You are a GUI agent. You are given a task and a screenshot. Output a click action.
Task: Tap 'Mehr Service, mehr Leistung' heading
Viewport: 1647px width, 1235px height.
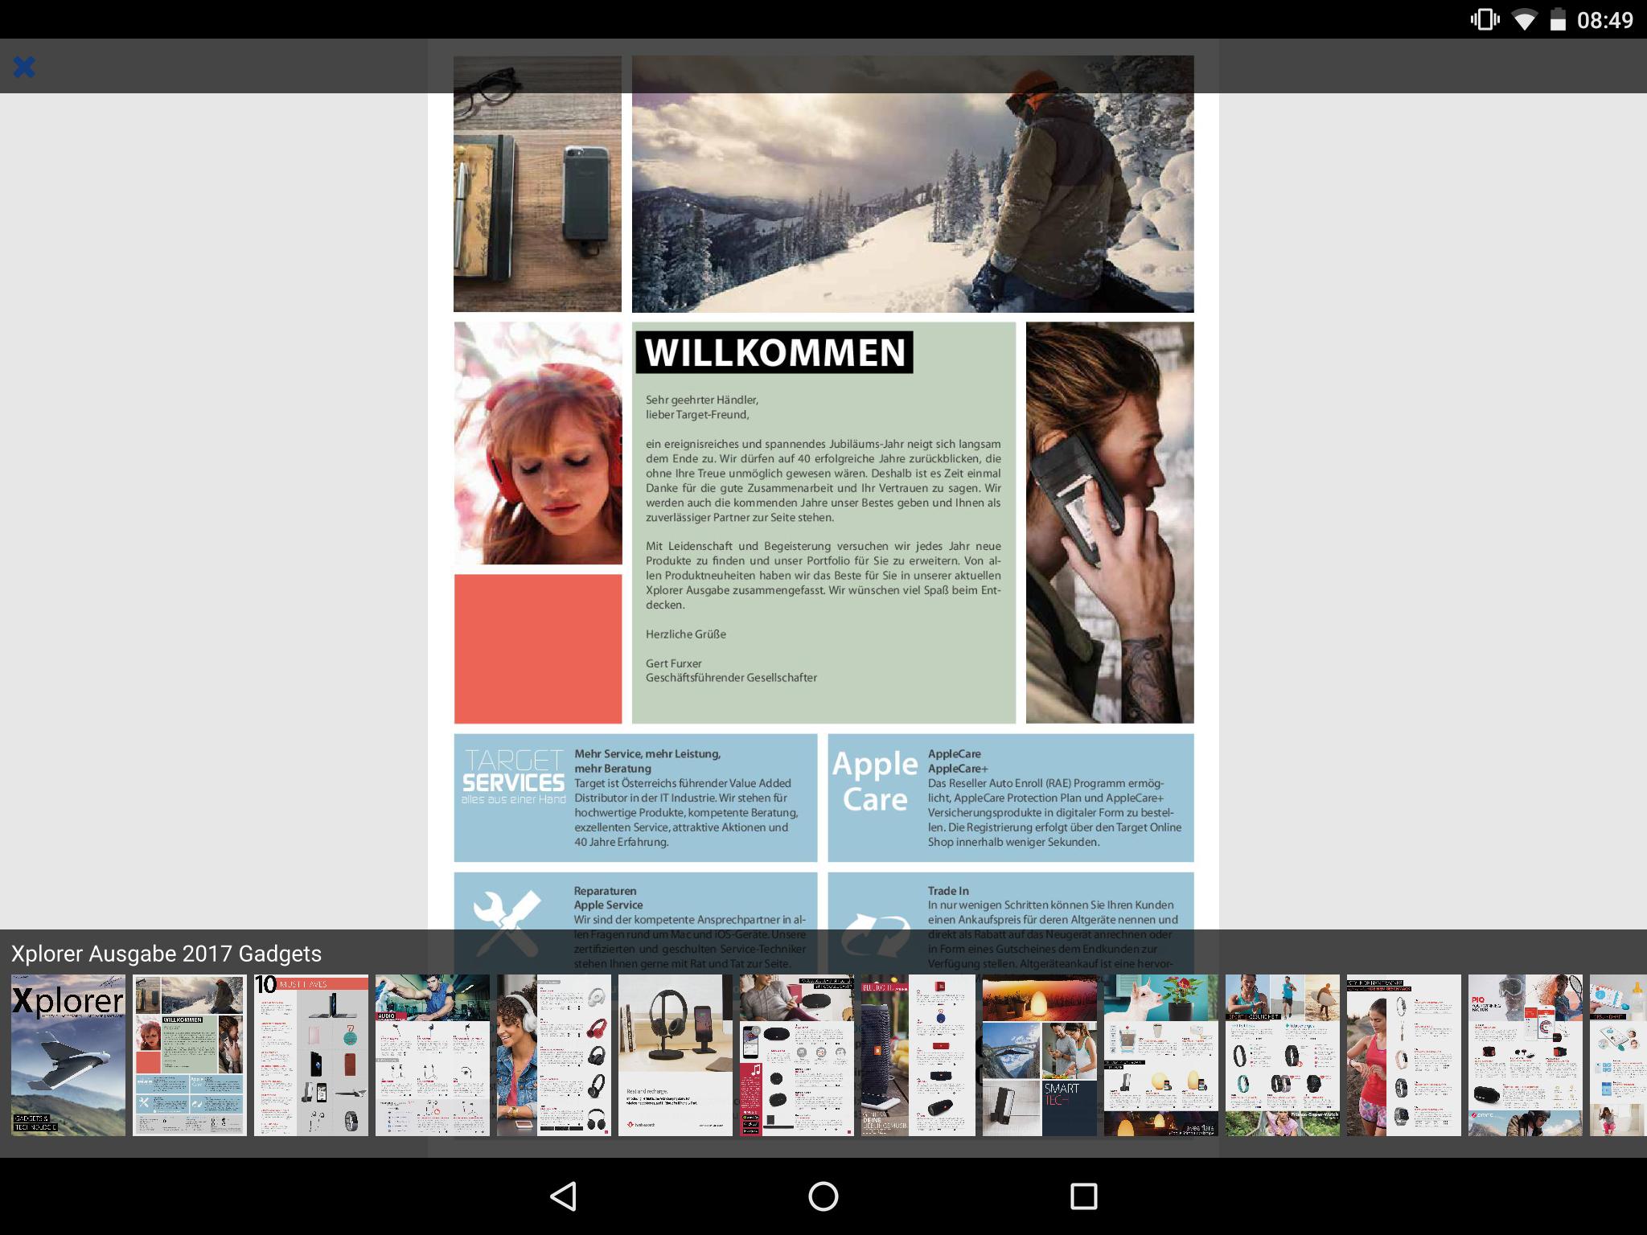[647, 754]
